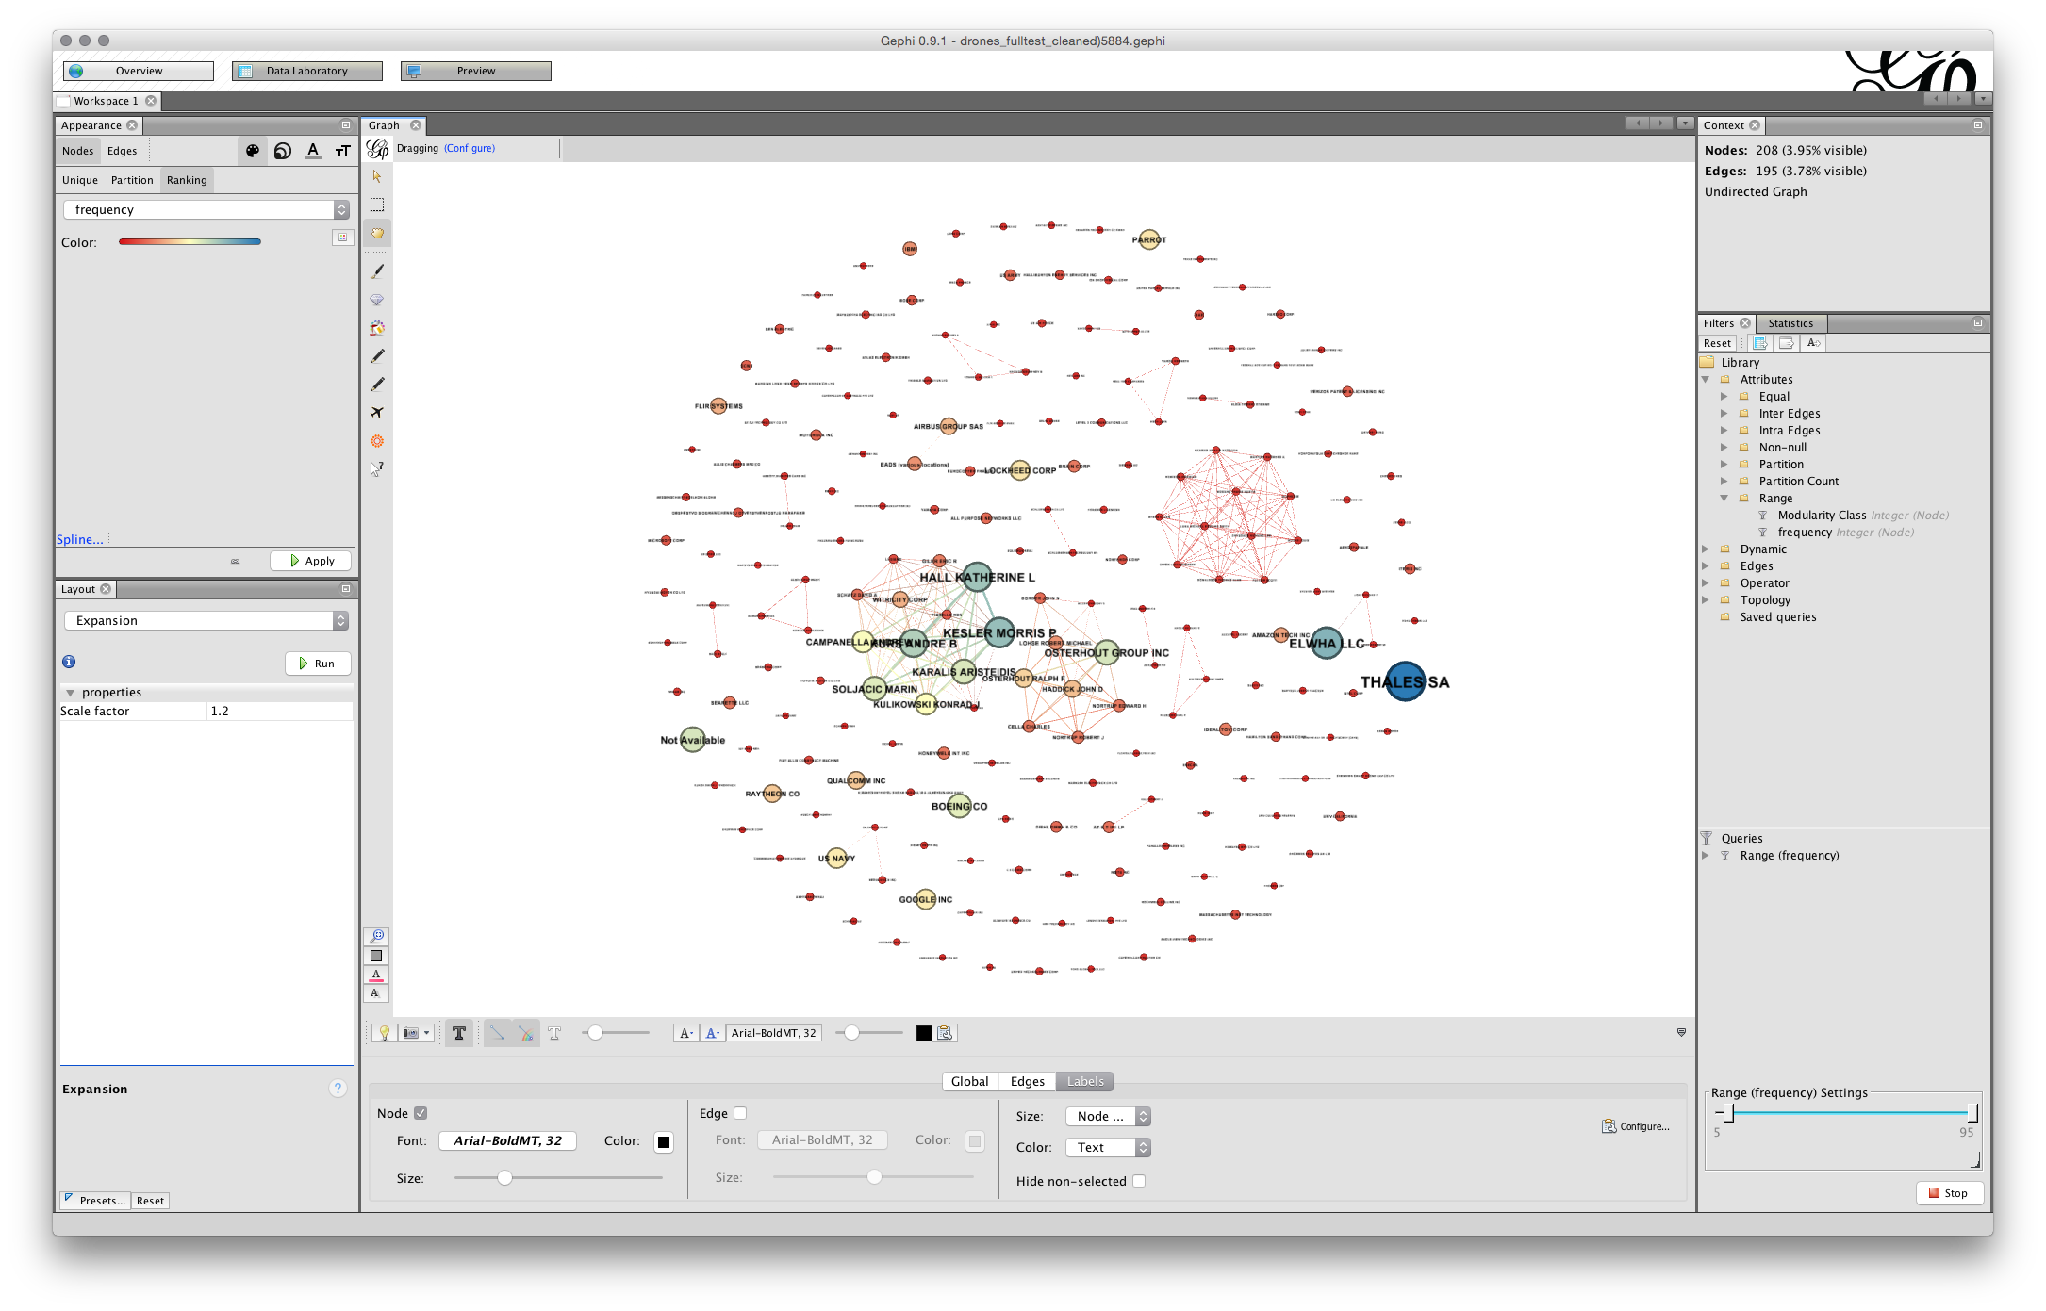Viewport: 2046px width, 1311px height.
Task: Collapse the Attributes folder in Library
Action: click(x=1706, y=380)
